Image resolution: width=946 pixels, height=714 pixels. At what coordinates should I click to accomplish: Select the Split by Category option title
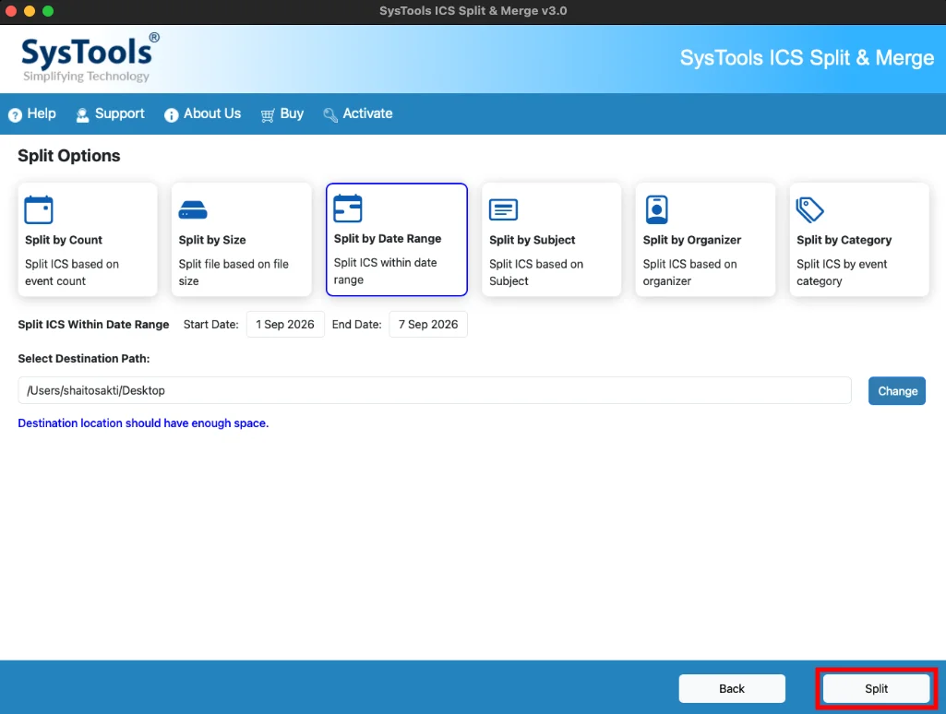point(844,240)
